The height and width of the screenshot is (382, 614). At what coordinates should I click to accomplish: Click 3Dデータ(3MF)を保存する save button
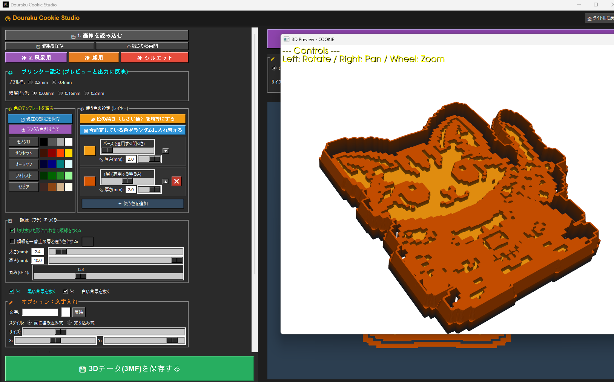pos(129,369)
